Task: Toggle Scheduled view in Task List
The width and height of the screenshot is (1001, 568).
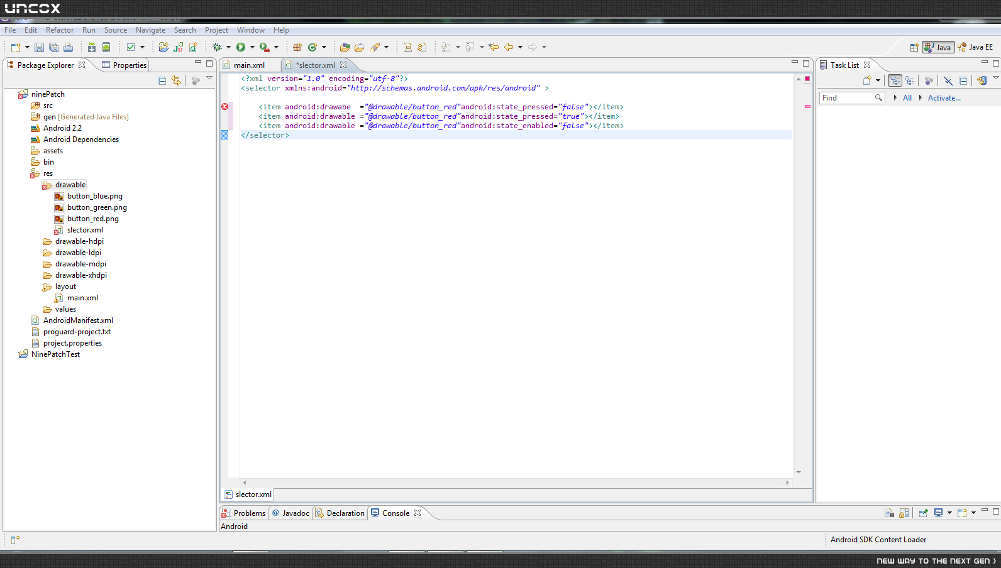Action: (909, 80)
